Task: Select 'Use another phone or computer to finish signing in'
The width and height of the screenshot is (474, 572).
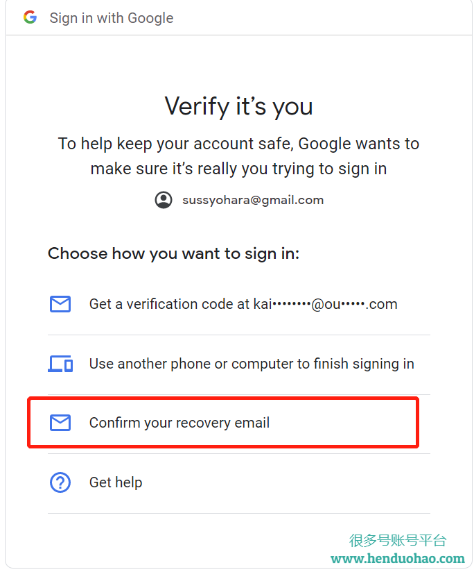Action: coord(251,364)
